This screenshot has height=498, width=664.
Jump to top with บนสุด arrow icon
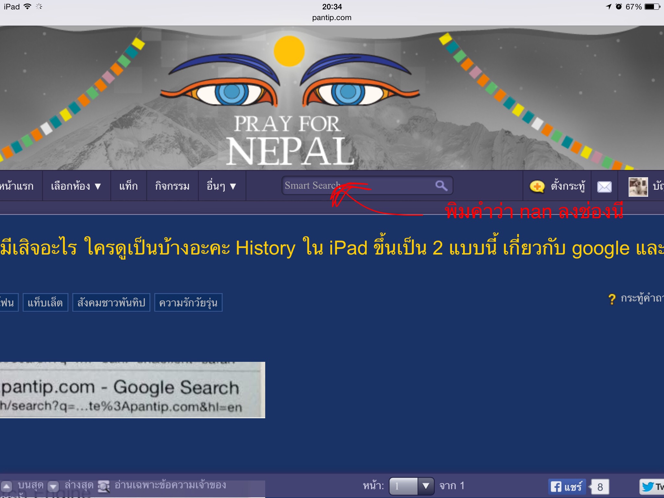pos(6,487)
